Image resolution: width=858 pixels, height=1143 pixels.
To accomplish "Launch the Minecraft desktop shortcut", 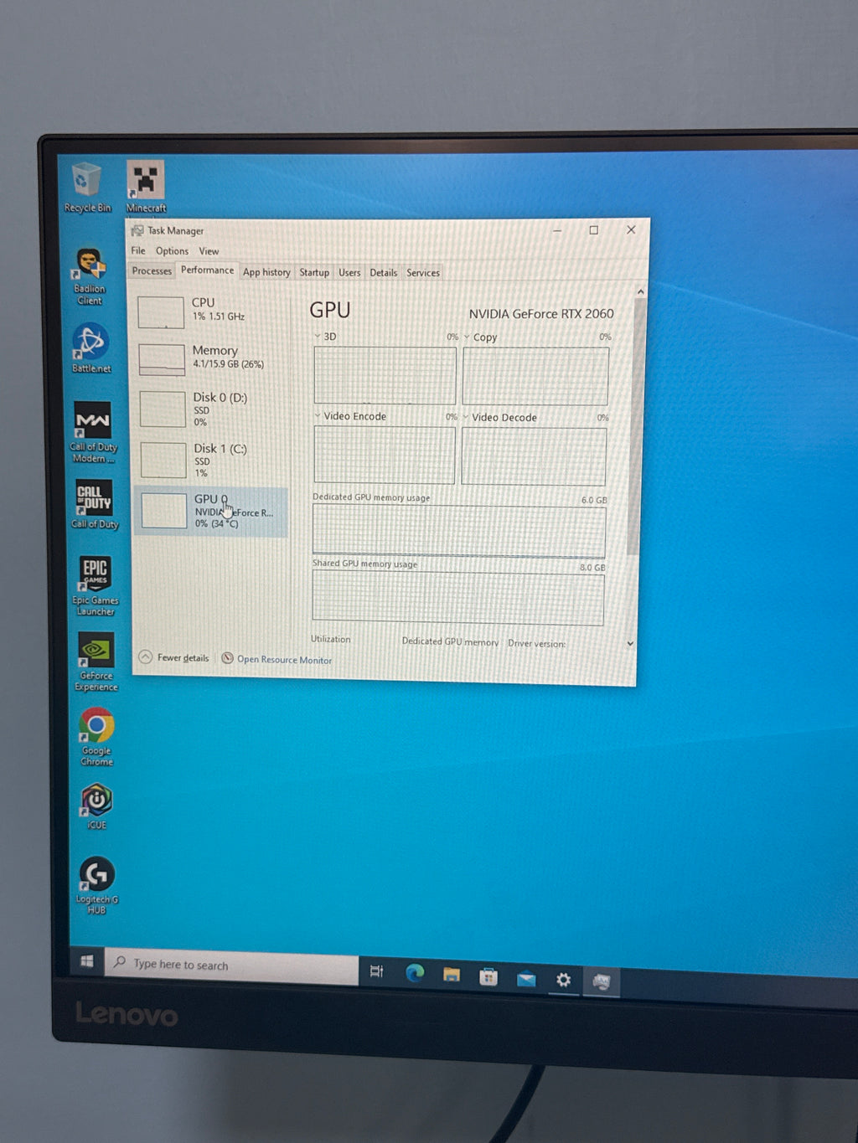I will tap(146, 187).
